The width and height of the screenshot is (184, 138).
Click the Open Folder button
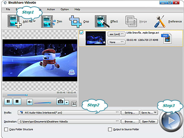coord(149,121)
